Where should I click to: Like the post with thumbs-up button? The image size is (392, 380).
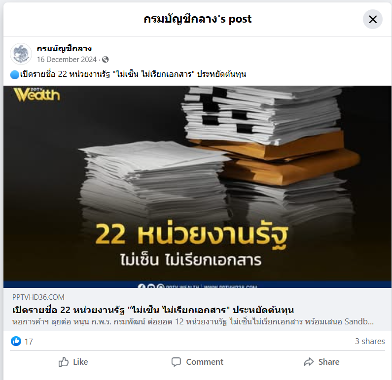pyautogui.click(x=73, y=362)
